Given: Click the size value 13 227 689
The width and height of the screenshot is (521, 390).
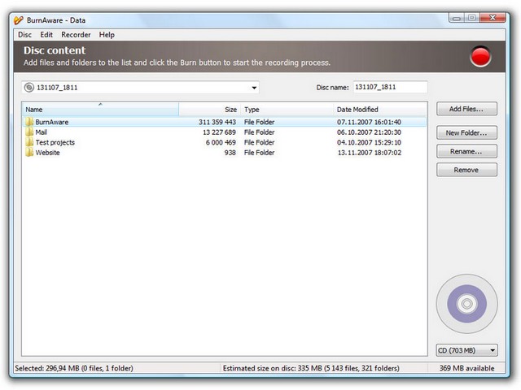Looking at the screenshot, I should [x=219, y=132].
